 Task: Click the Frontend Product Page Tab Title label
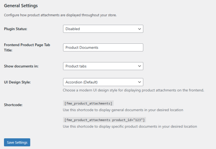[27, 47]
